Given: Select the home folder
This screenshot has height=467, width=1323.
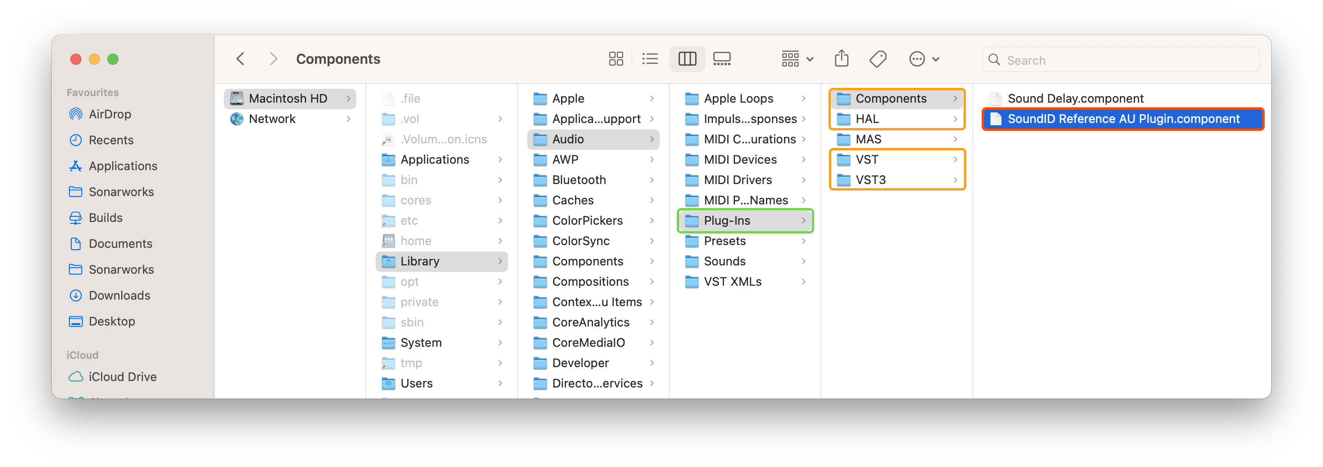Looking at the screenshot, I should coord(442,241).
